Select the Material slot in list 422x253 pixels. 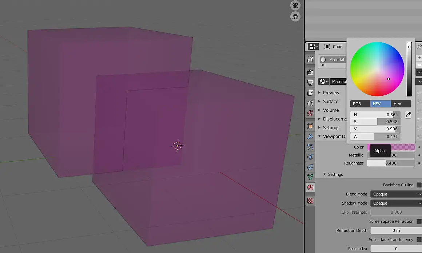tap(333, 60)
